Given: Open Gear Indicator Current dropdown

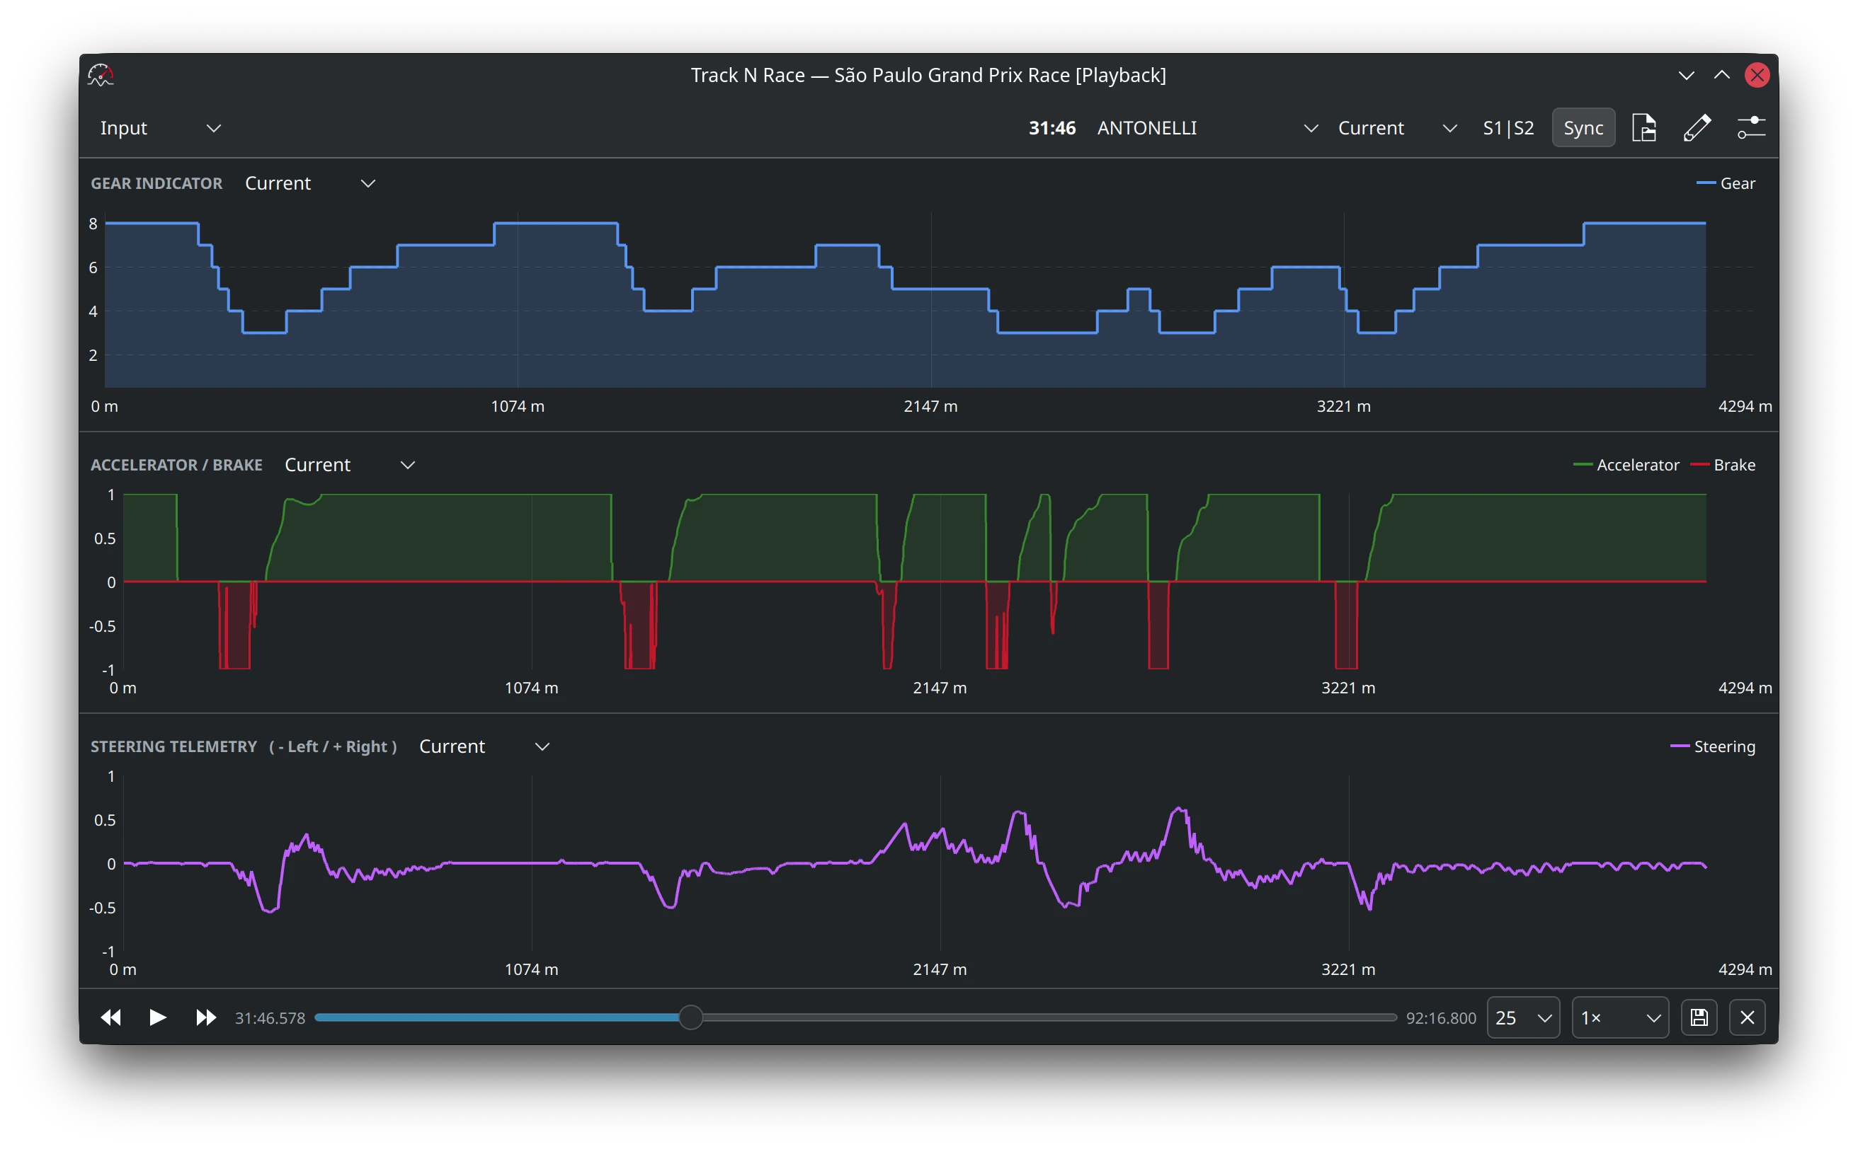Looking at the screenshot, I should click(309, 183).
